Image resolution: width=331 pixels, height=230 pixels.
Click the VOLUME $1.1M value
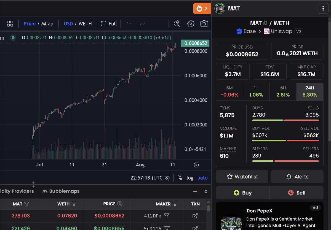point(226,136)
